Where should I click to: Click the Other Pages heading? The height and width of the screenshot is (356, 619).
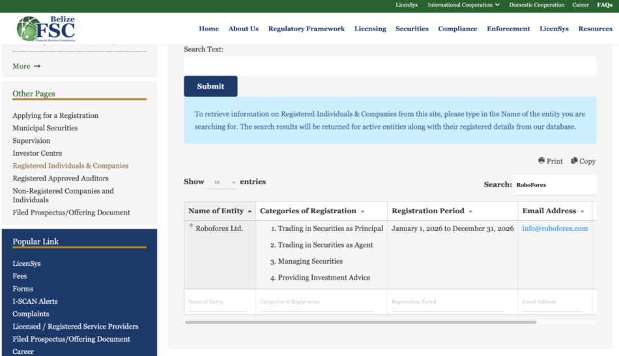(x=33, y=94)
